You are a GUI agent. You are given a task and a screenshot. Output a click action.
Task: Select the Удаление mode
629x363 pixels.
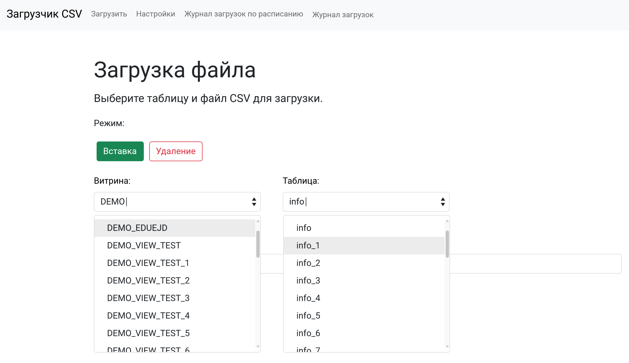pos(176,151)
